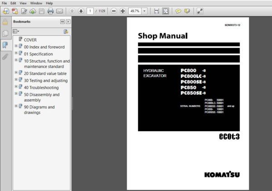Select the 30 Testing and adjusting bookmark
Screen dimensions: 272x191
click(46, 81)
